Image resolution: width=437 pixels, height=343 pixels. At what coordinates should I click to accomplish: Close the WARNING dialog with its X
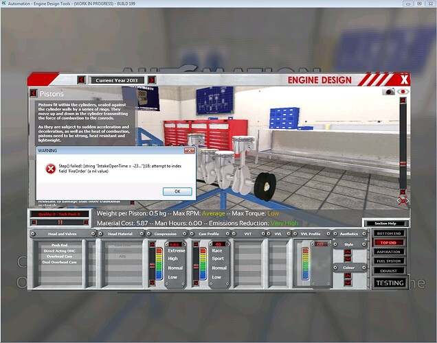pos(189,150)
